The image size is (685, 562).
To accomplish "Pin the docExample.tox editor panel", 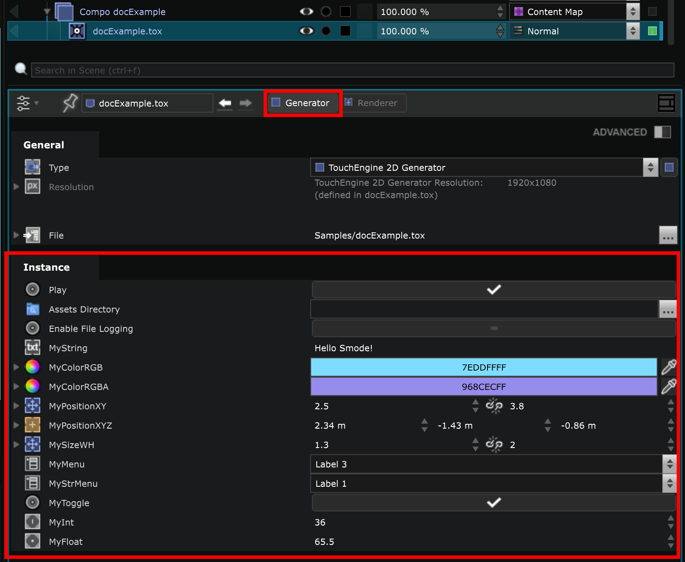I will tap(70, 103).
